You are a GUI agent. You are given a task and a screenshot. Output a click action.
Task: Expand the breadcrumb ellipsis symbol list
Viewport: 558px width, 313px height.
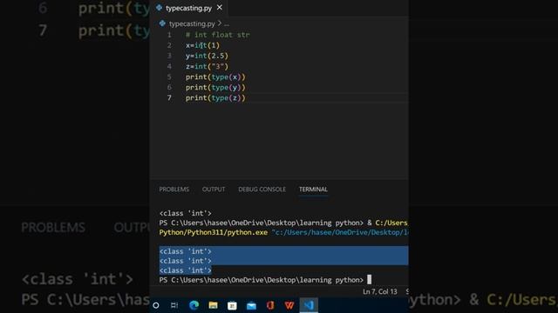tap(227, 24)
